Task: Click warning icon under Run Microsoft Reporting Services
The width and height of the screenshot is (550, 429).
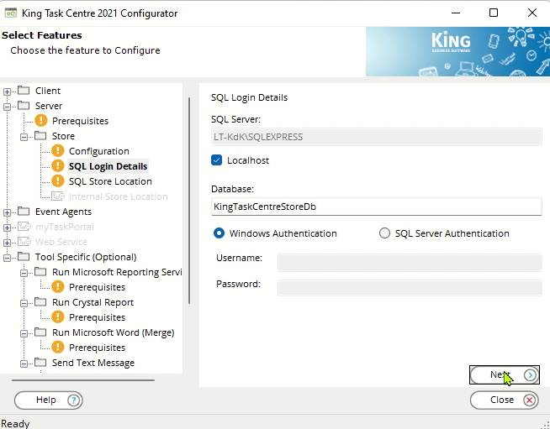Action: (58, 287)
